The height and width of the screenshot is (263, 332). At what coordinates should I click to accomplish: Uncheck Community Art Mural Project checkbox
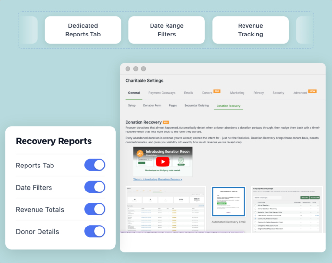[255, 219]
